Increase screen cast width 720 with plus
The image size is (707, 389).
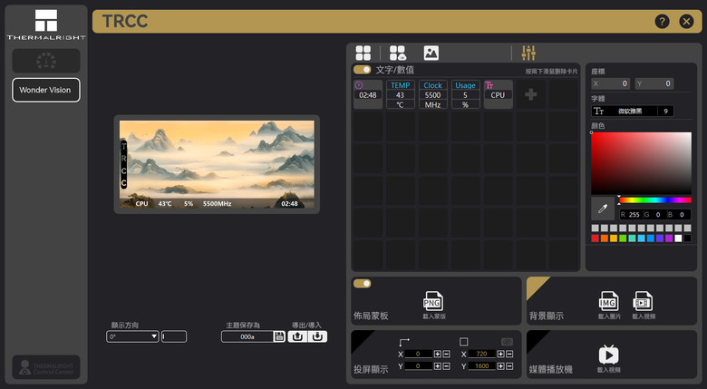point(500,355)
